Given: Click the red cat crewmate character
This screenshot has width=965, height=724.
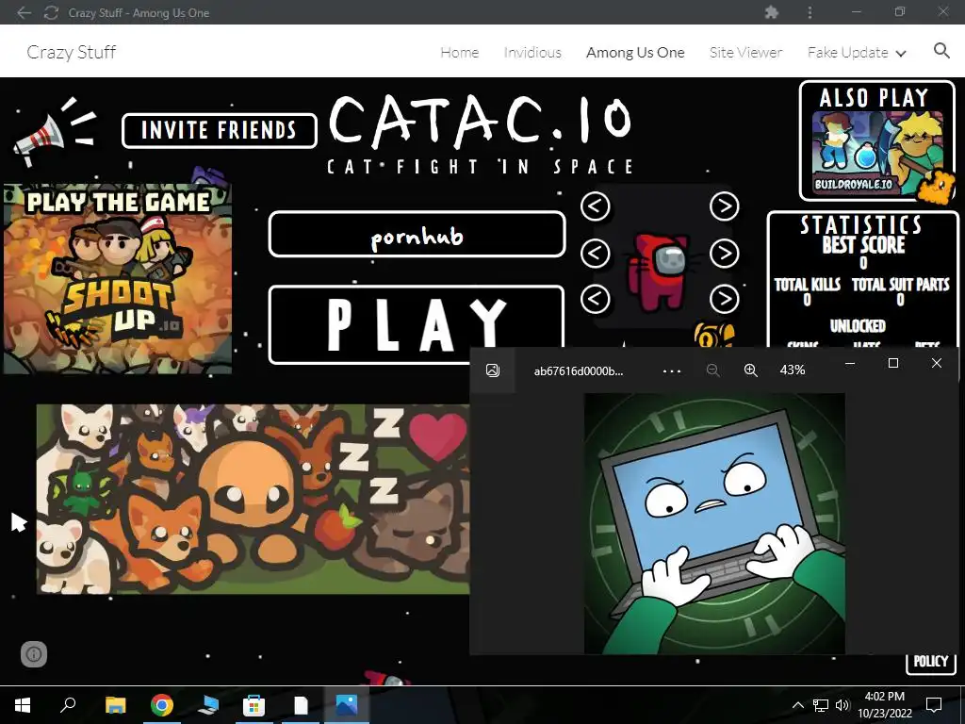Looking at the screenshot, I should tap(661, 271).
